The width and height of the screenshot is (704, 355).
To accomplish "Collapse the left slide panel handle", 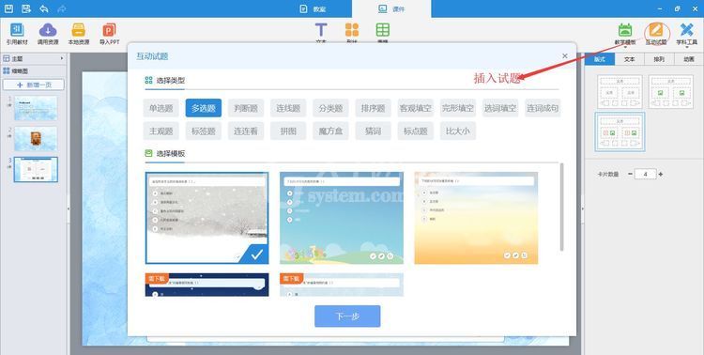I will coord(69,208).
